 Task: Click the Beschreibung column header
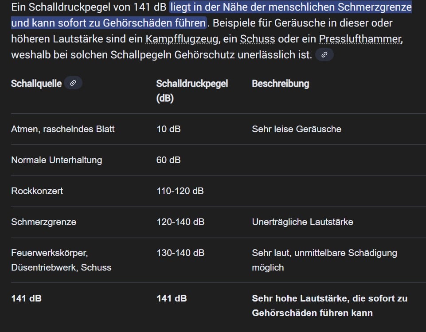point(280,83)
